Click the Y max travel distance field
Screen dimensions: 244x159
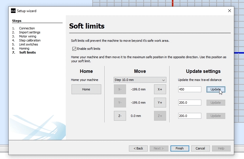point(189,103)
